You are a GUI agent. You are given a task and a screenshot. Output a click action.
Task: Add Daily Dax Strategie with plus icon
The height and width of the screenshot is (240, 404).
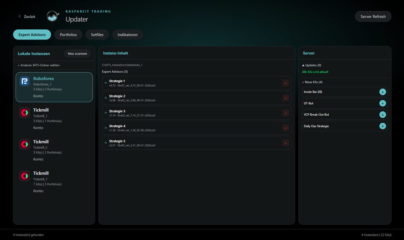click(383, 126)
